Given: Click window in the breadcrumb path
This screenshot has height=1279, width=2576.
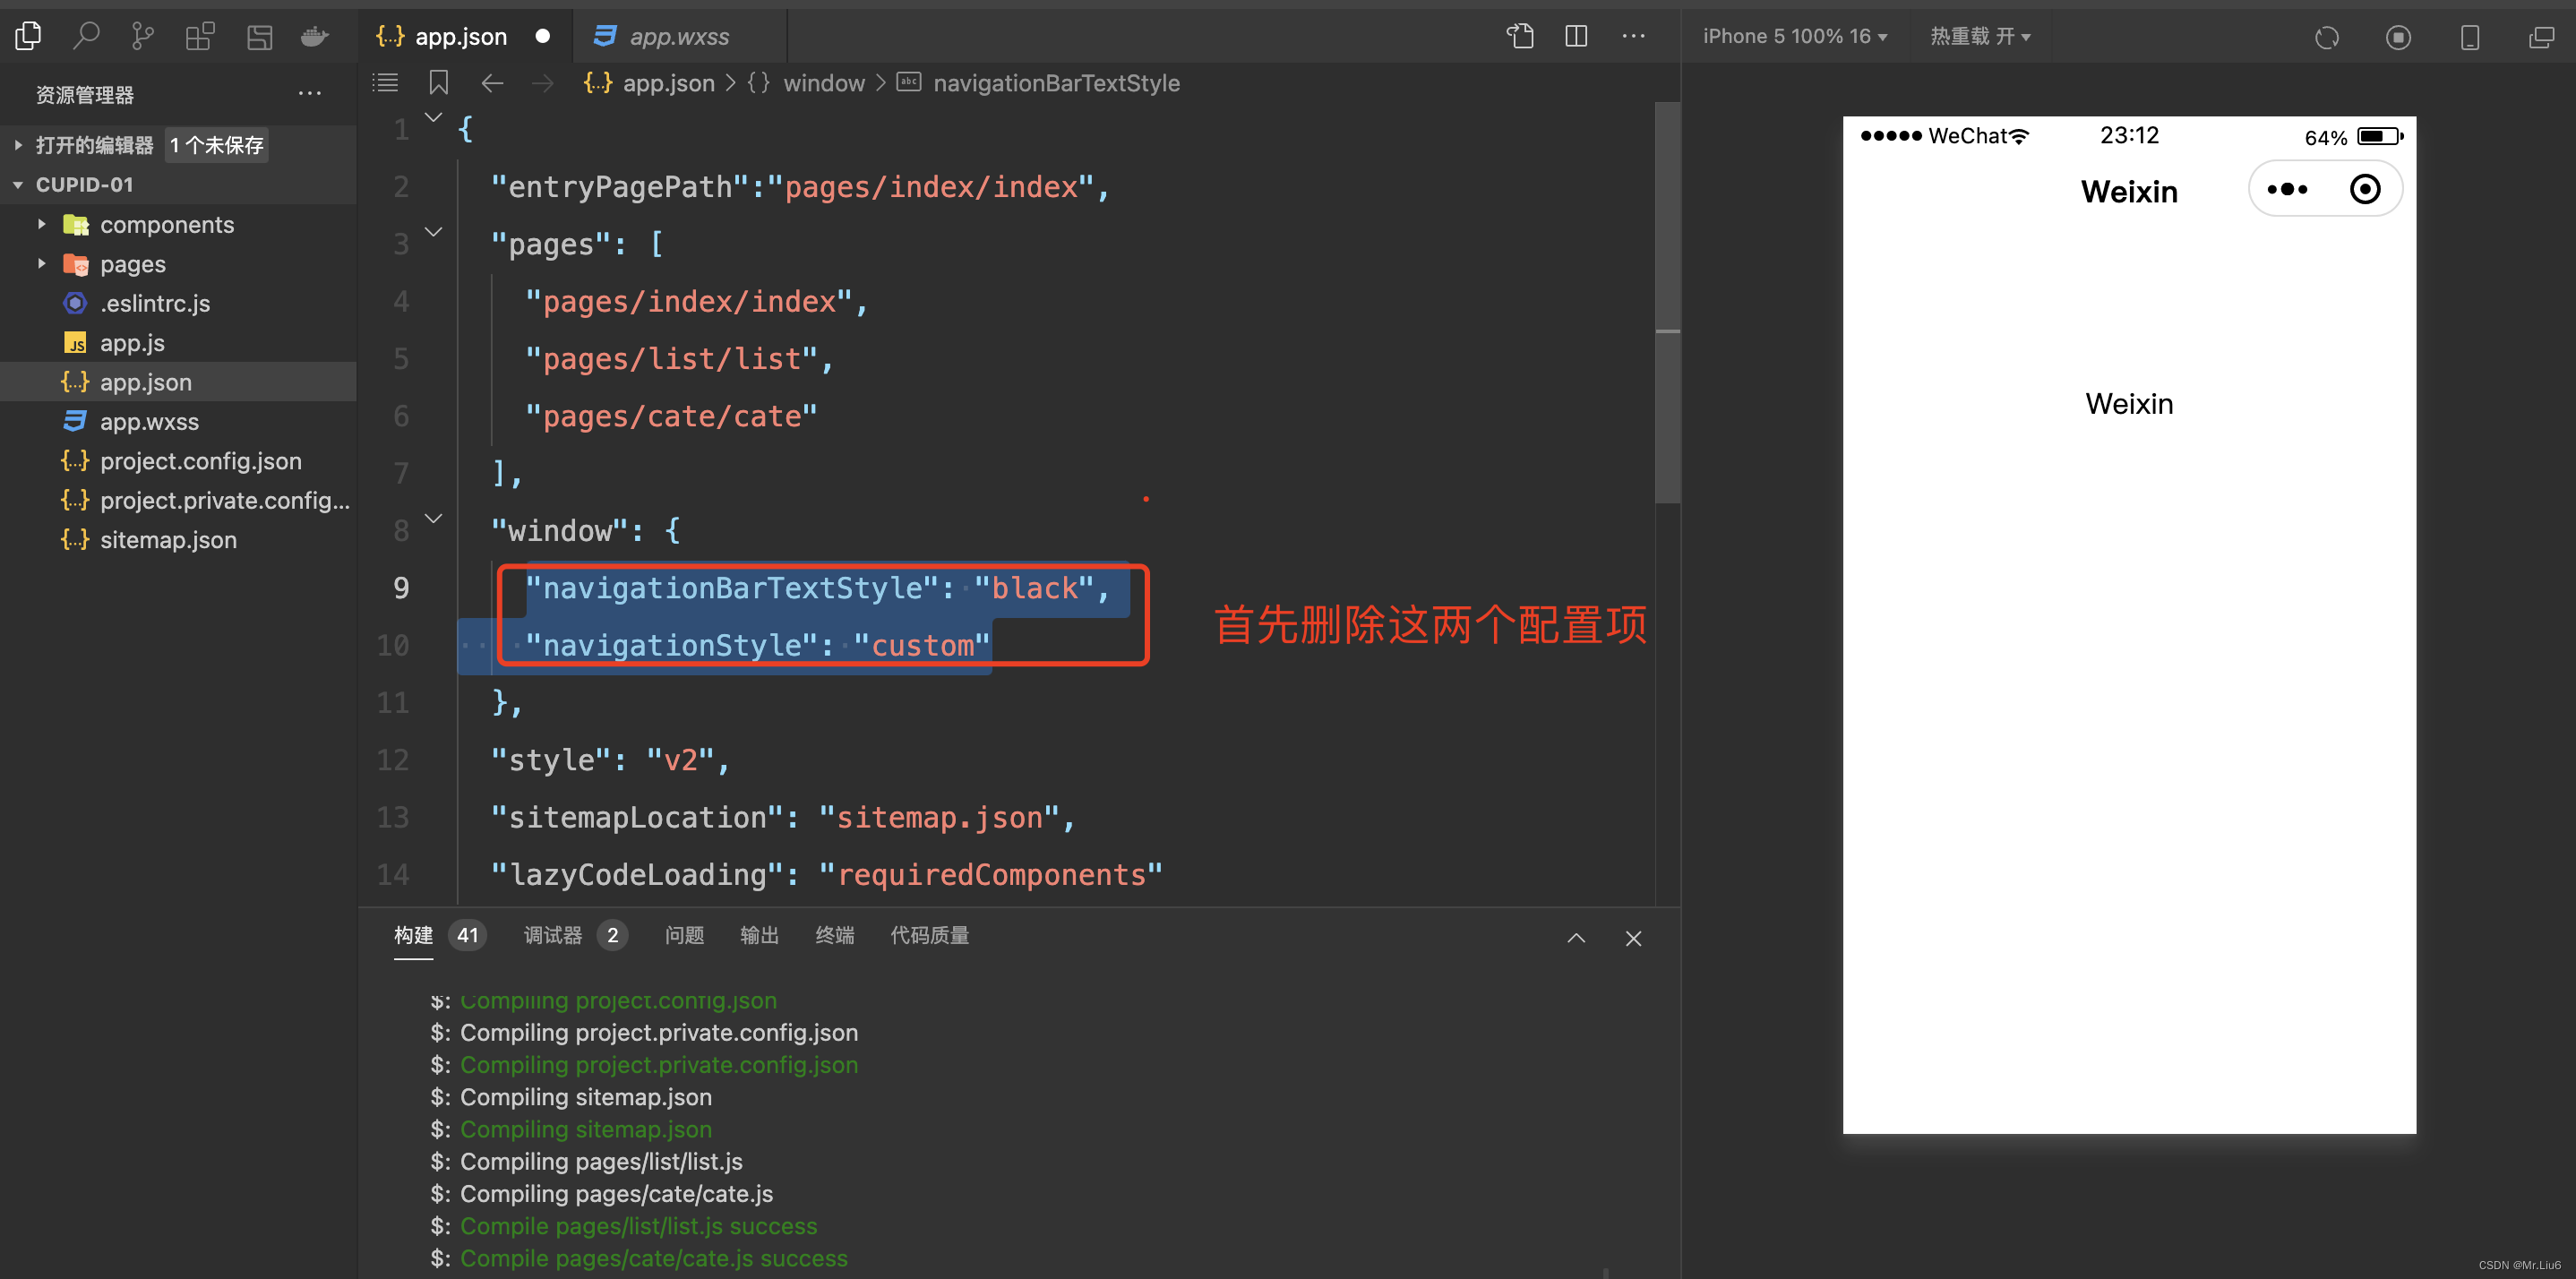Looking at the screenshot, I should [823, 83].
